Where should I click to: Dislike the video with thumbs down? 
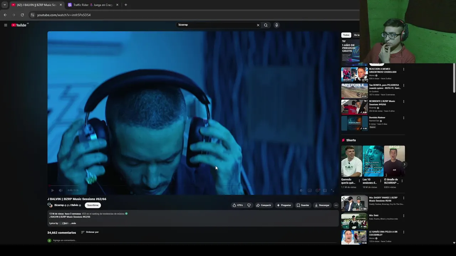[x=249, y=205]
